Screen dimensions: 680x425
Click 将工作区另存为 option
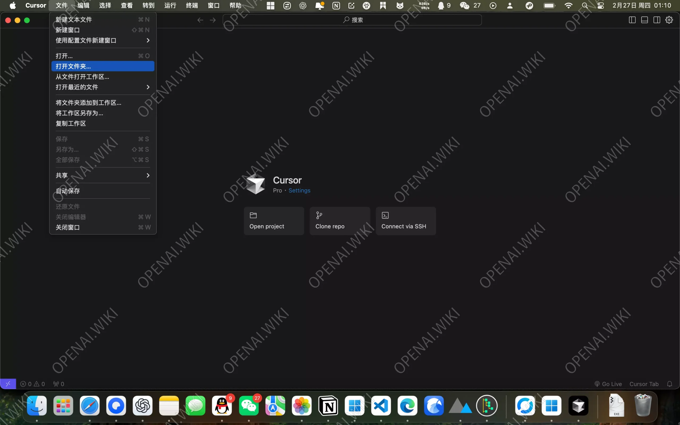click(79, 113)
